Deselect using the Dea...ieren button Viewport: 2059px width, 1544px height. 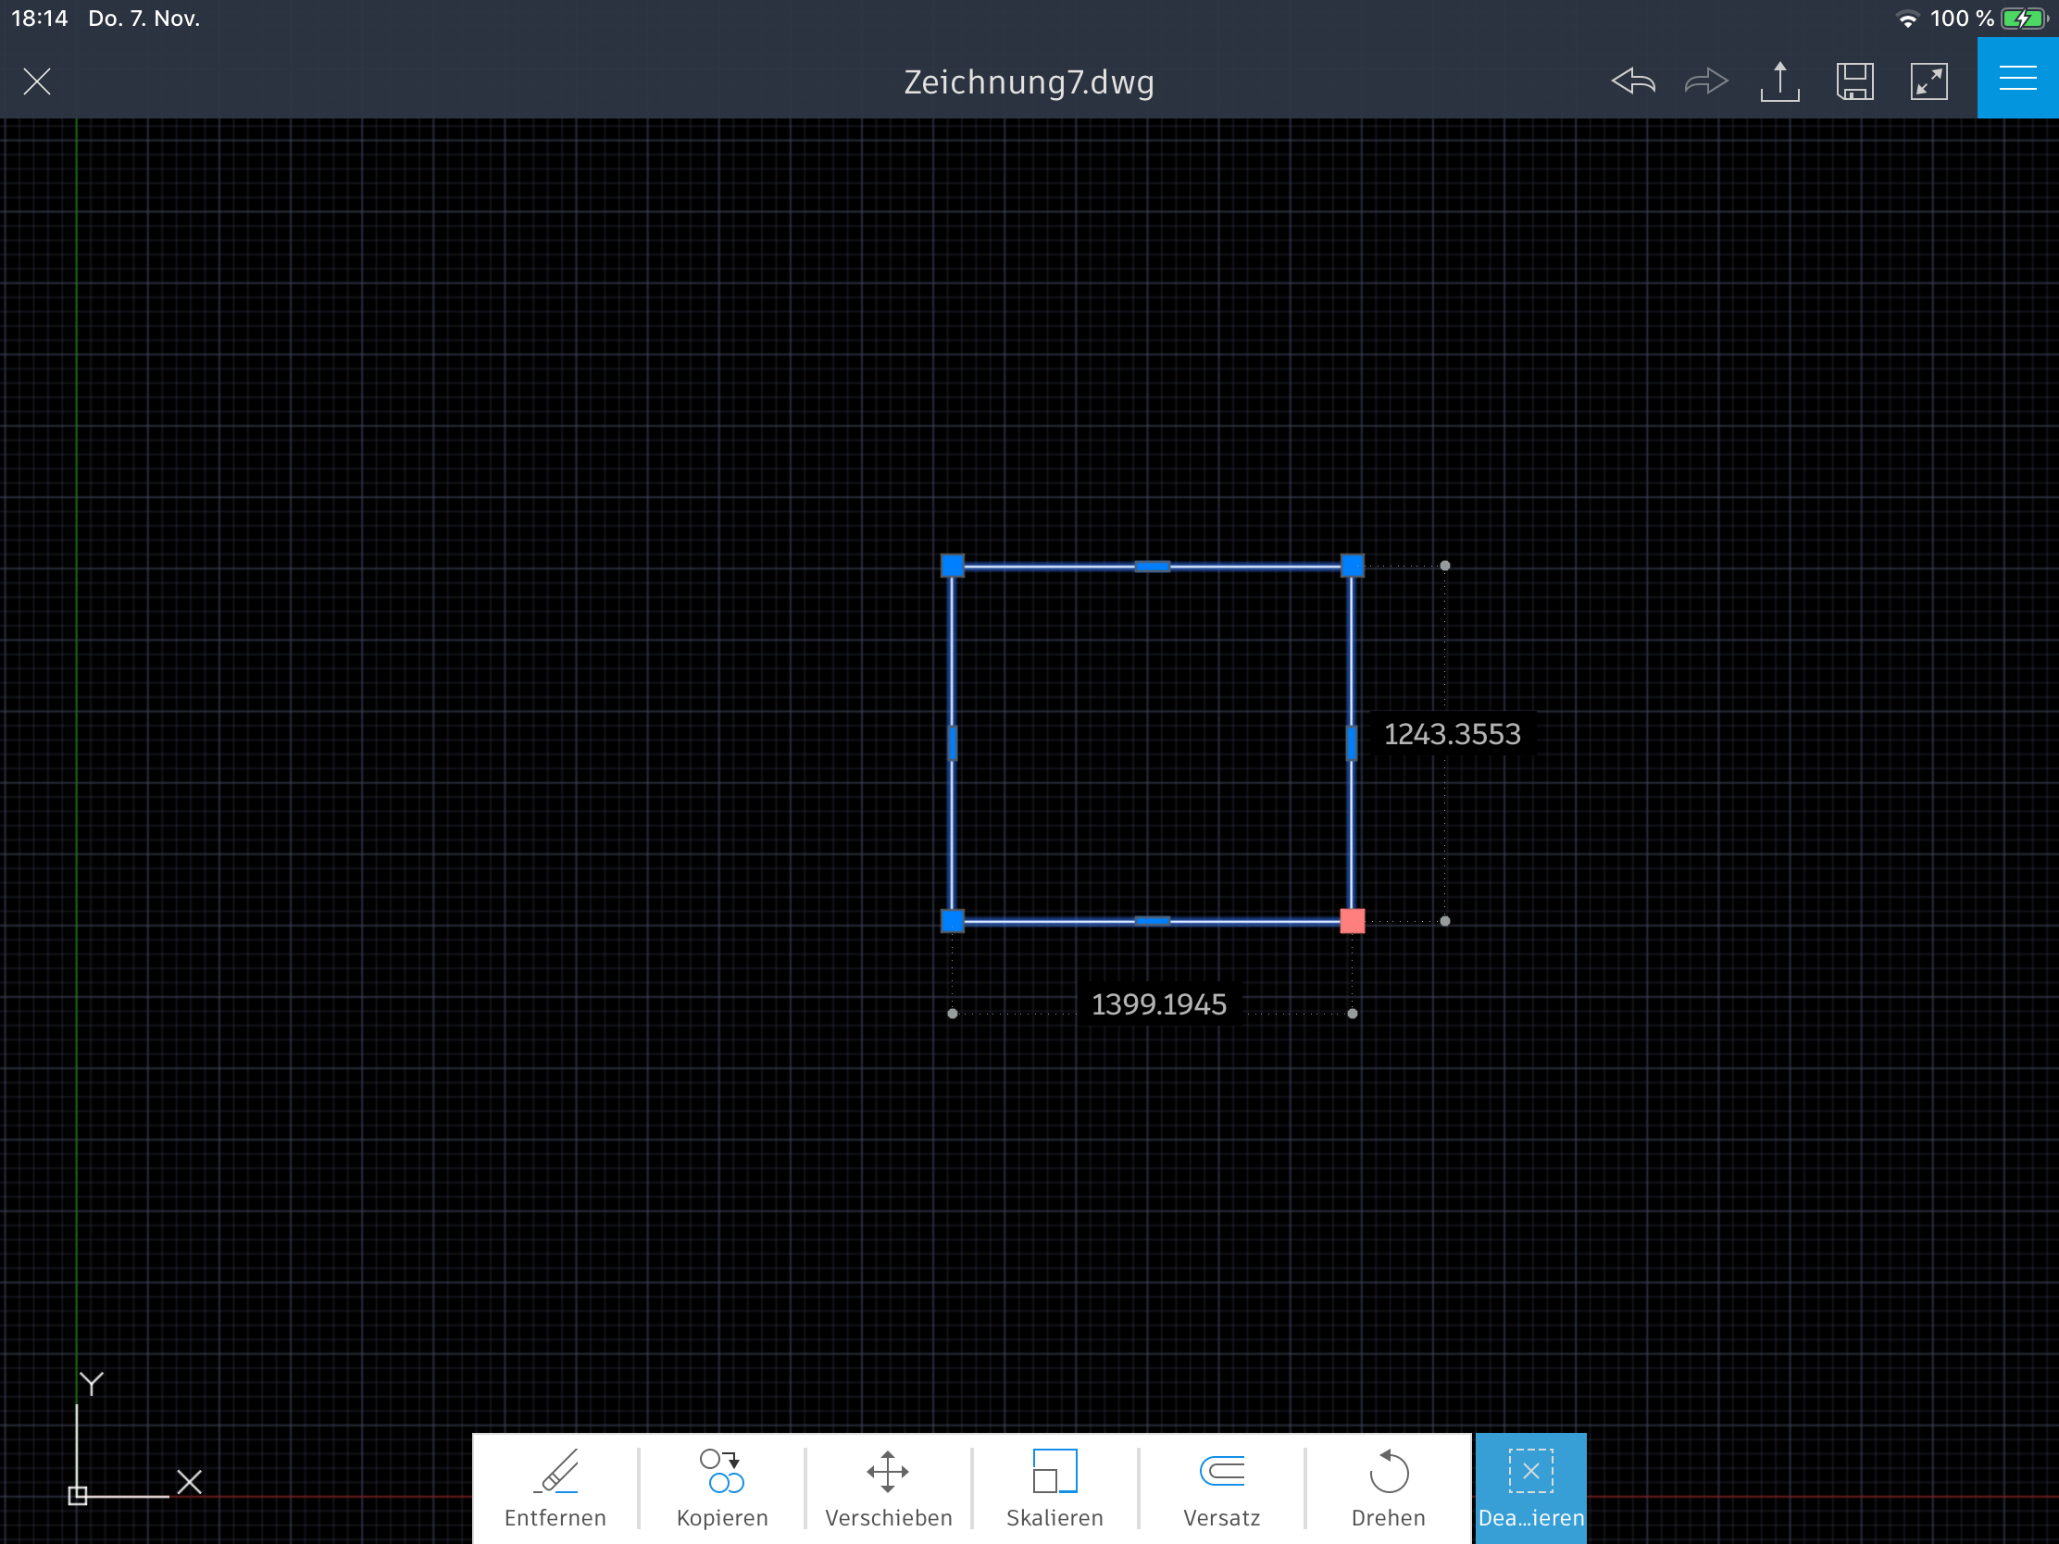pyautogui.click(x=1531, y=1488)
